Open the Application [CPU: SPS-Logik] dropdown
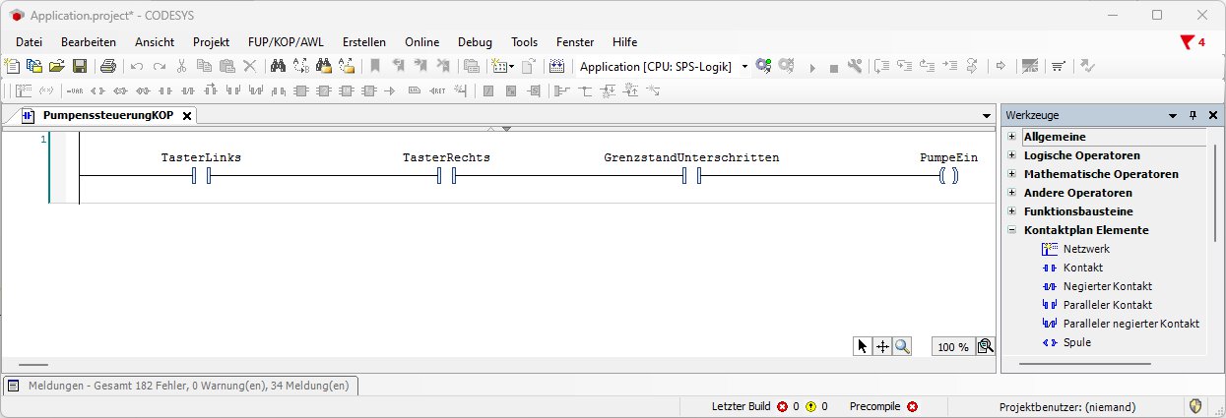The width and height of the screenshot is (1226, 418). coord(744,67)
